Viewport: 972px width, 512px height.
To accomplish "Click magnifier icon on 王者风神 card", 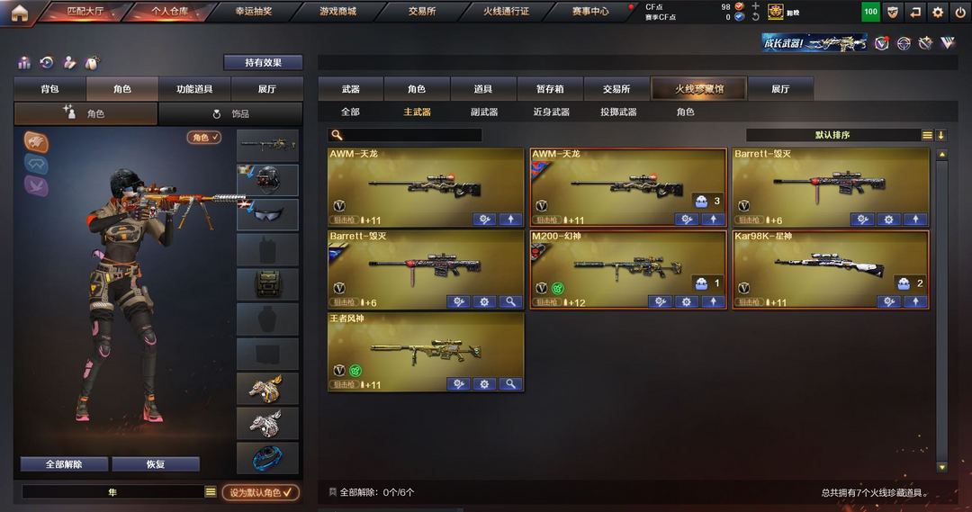I will [x=510, y=384].
